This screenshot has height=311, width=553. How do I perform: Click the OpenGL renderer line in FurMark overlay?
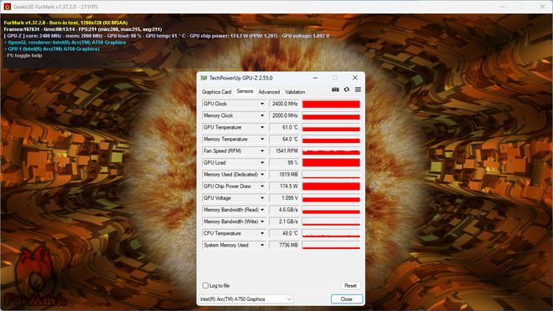(65, 42)
